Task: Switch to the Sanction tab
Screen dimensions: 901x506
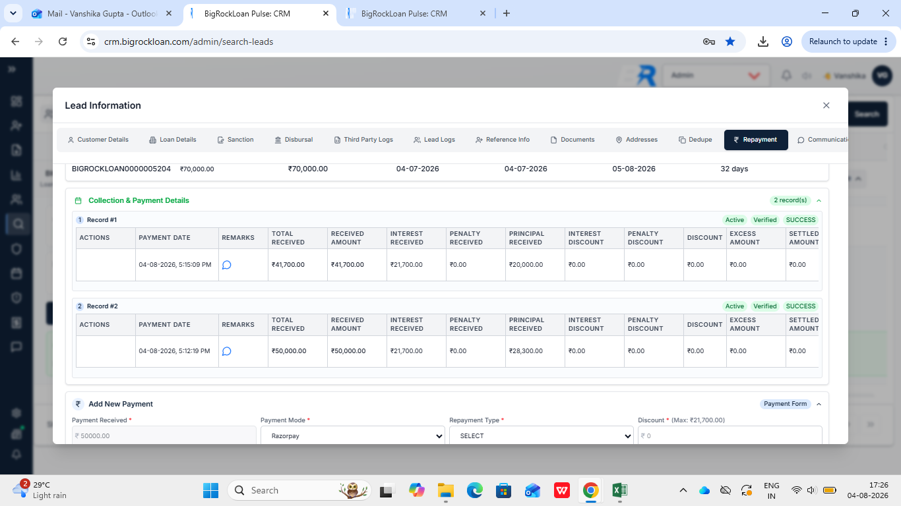Action: pos(235,140)
